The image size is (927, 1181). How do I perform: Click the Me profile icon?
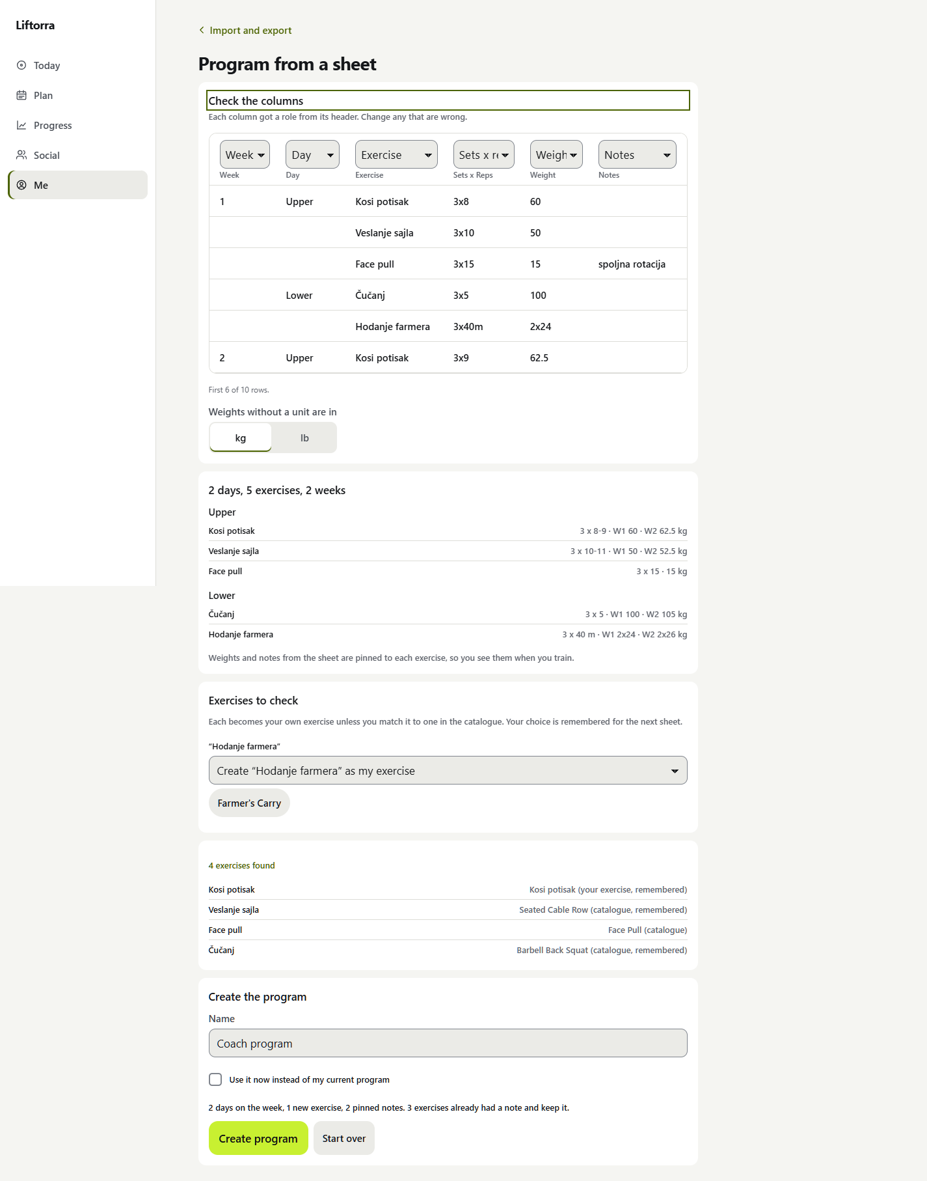coord(21,185)
